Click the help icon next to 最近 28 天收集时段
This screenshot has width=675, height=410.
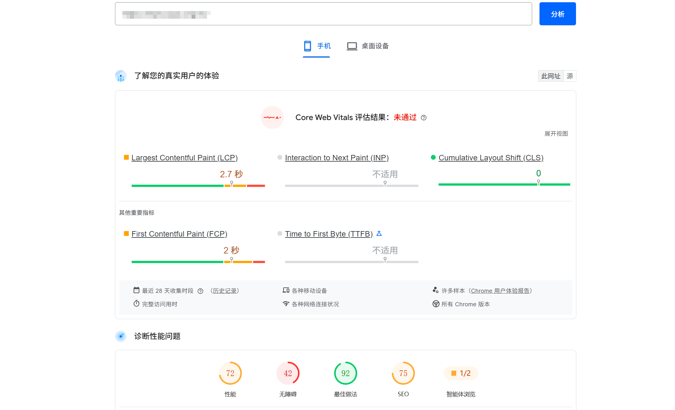200,291
